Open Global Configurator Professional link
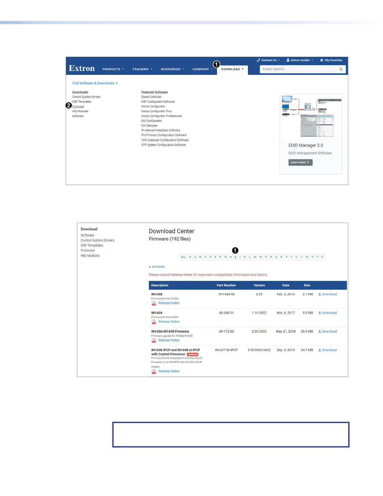383x496 pixels. 161,116
